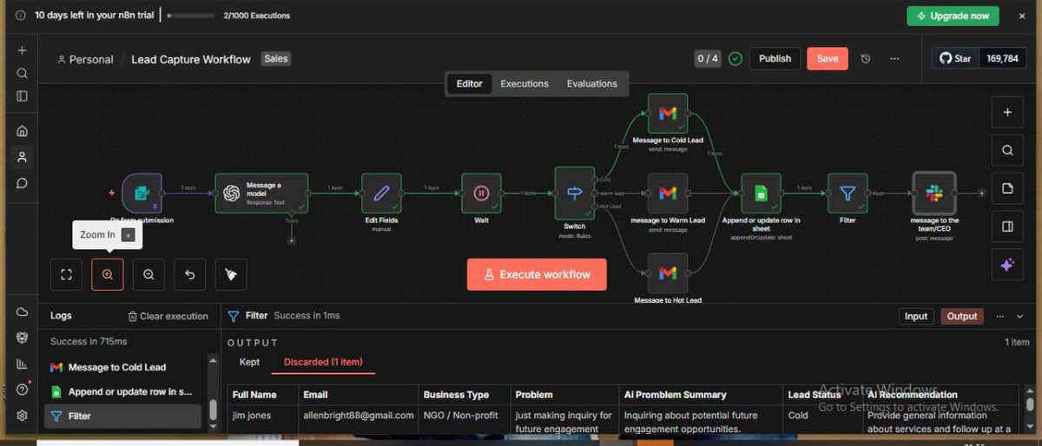
Task: Click the fit-to-view canvas button
Action: (66, 274)
